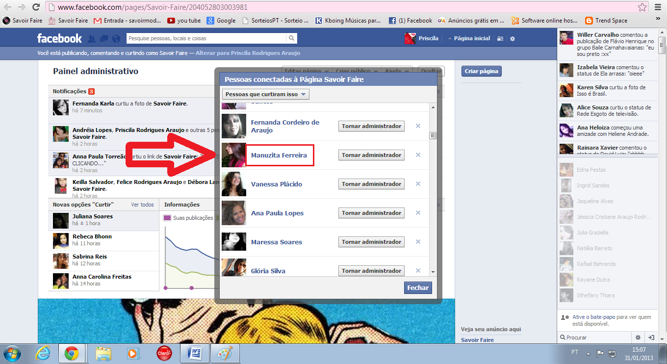Click the dialog scrollbar down arrow
This screenshot has width=667, height=364.
[x=433, y=272]
